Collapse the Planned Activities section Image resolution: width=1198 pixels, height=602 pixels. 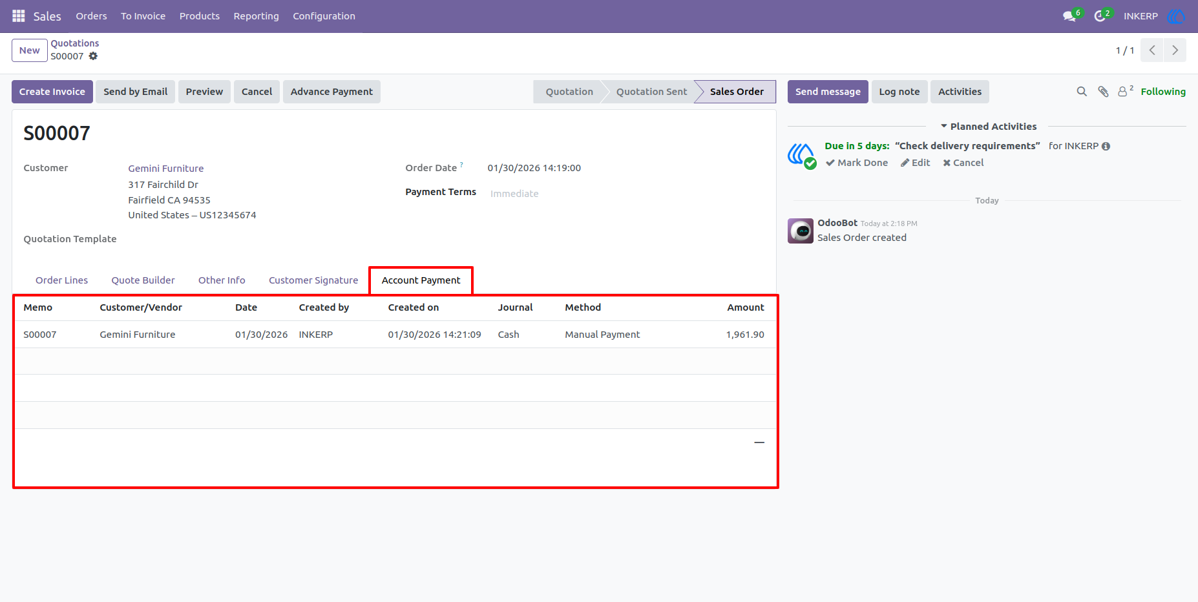(x=989, y=127)
